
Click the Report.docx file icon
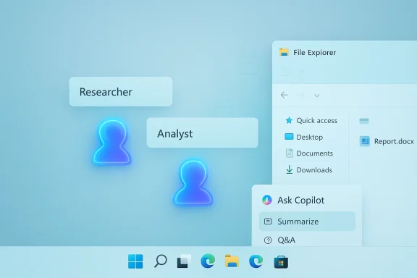(365, 141)
